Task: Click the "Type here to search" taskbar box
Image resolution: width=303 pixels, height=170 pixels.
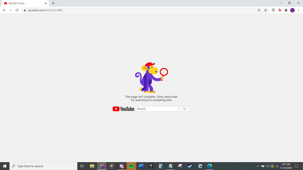Action: [x=43, y=166]
